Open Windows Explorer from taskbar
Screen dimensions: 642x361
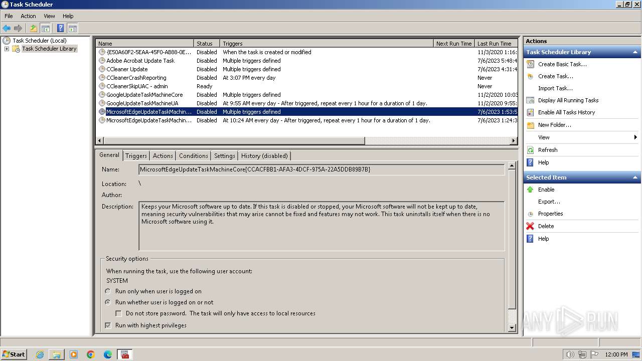point(57,354)
